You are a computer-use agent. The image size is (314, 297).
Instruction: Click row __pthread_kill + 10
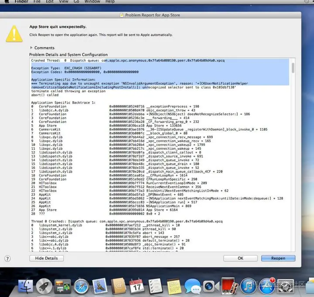tap(106, 225)
